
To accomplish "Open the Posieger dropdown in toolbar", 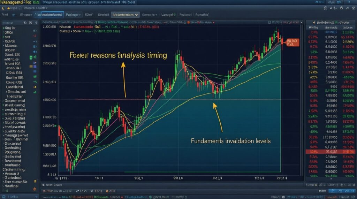I will (x=73, y=15).
